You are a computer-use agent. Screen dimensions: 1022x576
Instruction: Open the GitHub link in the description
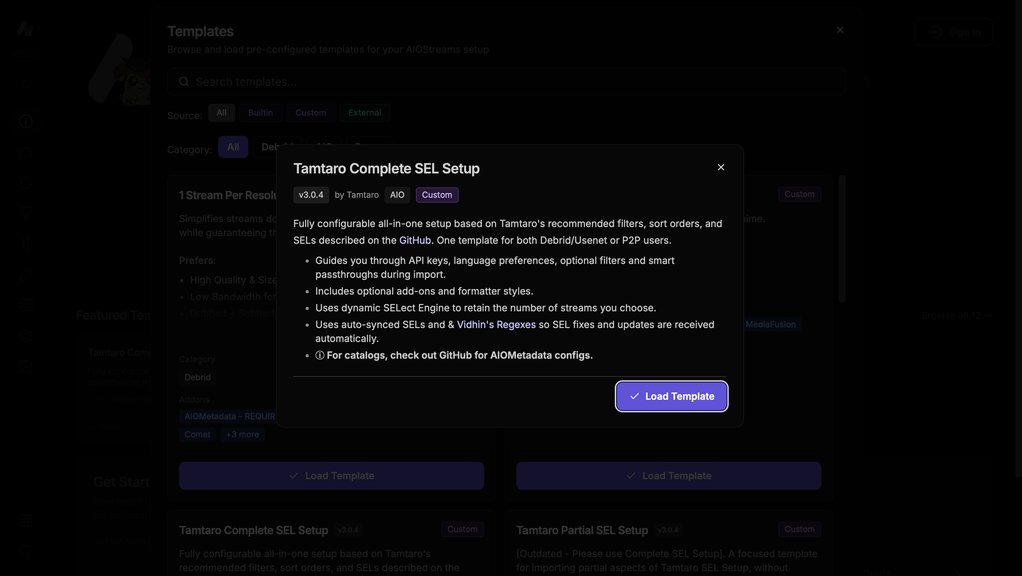pos(415,240)
